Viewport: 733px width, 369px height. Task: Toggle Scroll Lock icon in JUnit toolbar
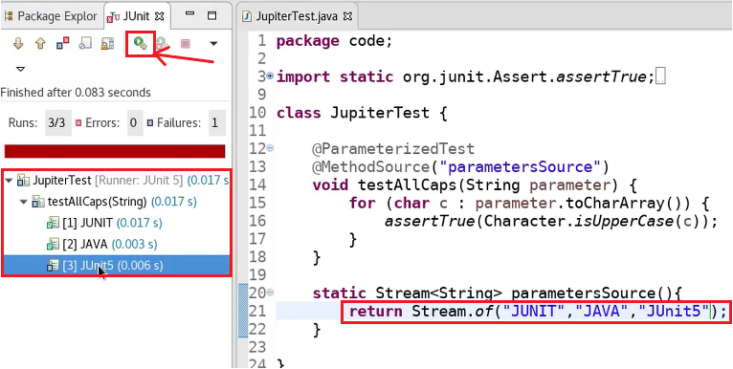pos(107,44)
